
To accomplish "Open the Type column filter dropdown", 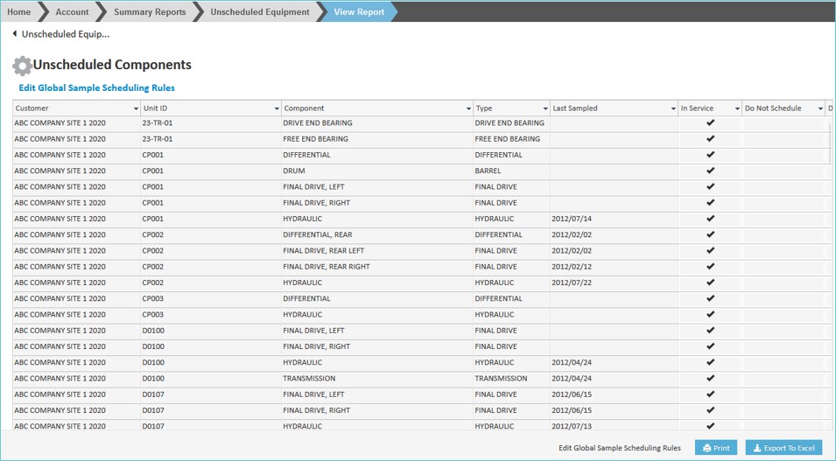I will tap(545, 108).
